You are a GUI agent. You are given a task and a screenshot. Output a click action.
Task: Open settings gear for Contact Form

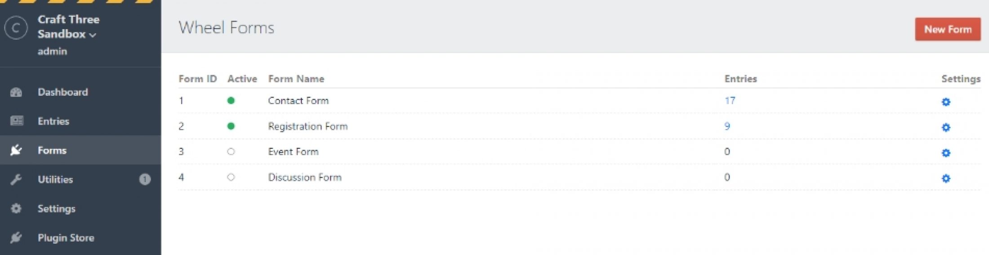(946, 102)
